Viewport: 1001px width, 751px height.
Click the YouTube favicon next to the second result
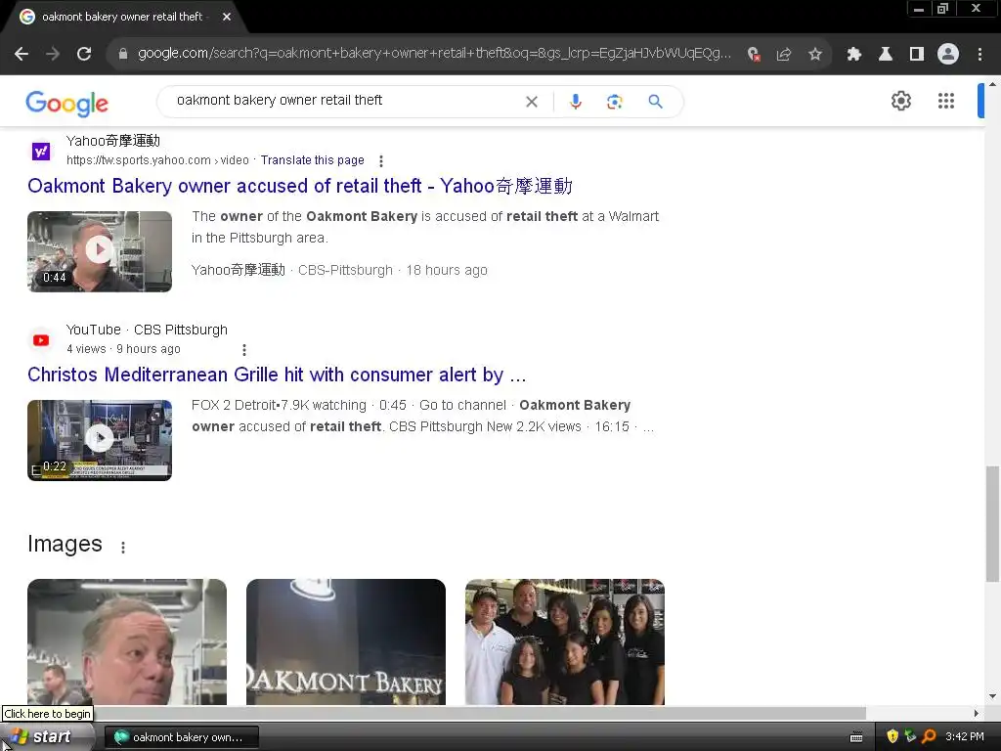(x=41, y=339)
